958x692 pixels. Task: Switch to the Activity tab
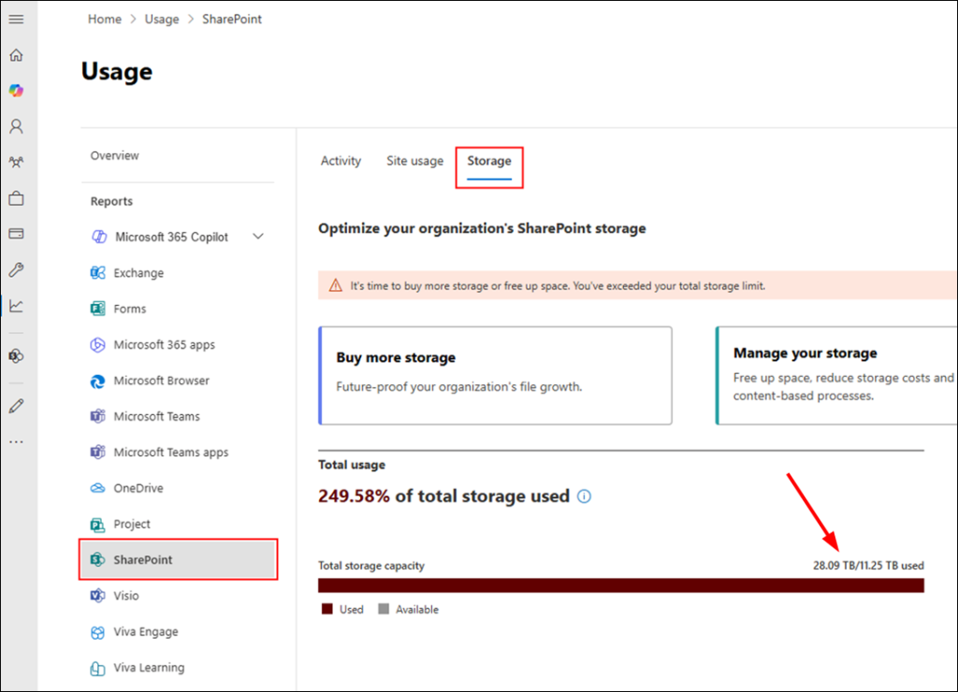(x=341, y=161)
